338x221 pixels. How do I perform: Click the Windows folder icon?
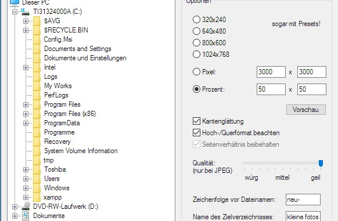point(37,188)
